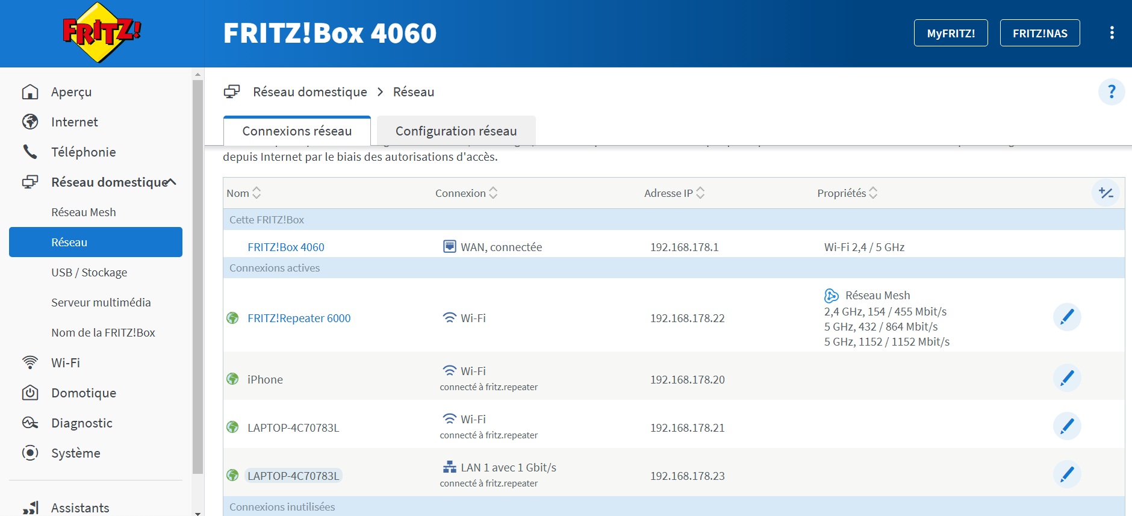
Task: Click the sidebar scrollbar
Action: pos(197,277)
